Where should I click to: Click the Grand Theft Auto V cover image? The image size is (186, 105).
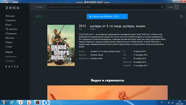click(61, 45)
